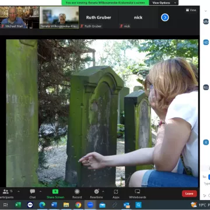Expand the Reactions options caret
This screenshot has height=210, width=210.
[103, 191]
